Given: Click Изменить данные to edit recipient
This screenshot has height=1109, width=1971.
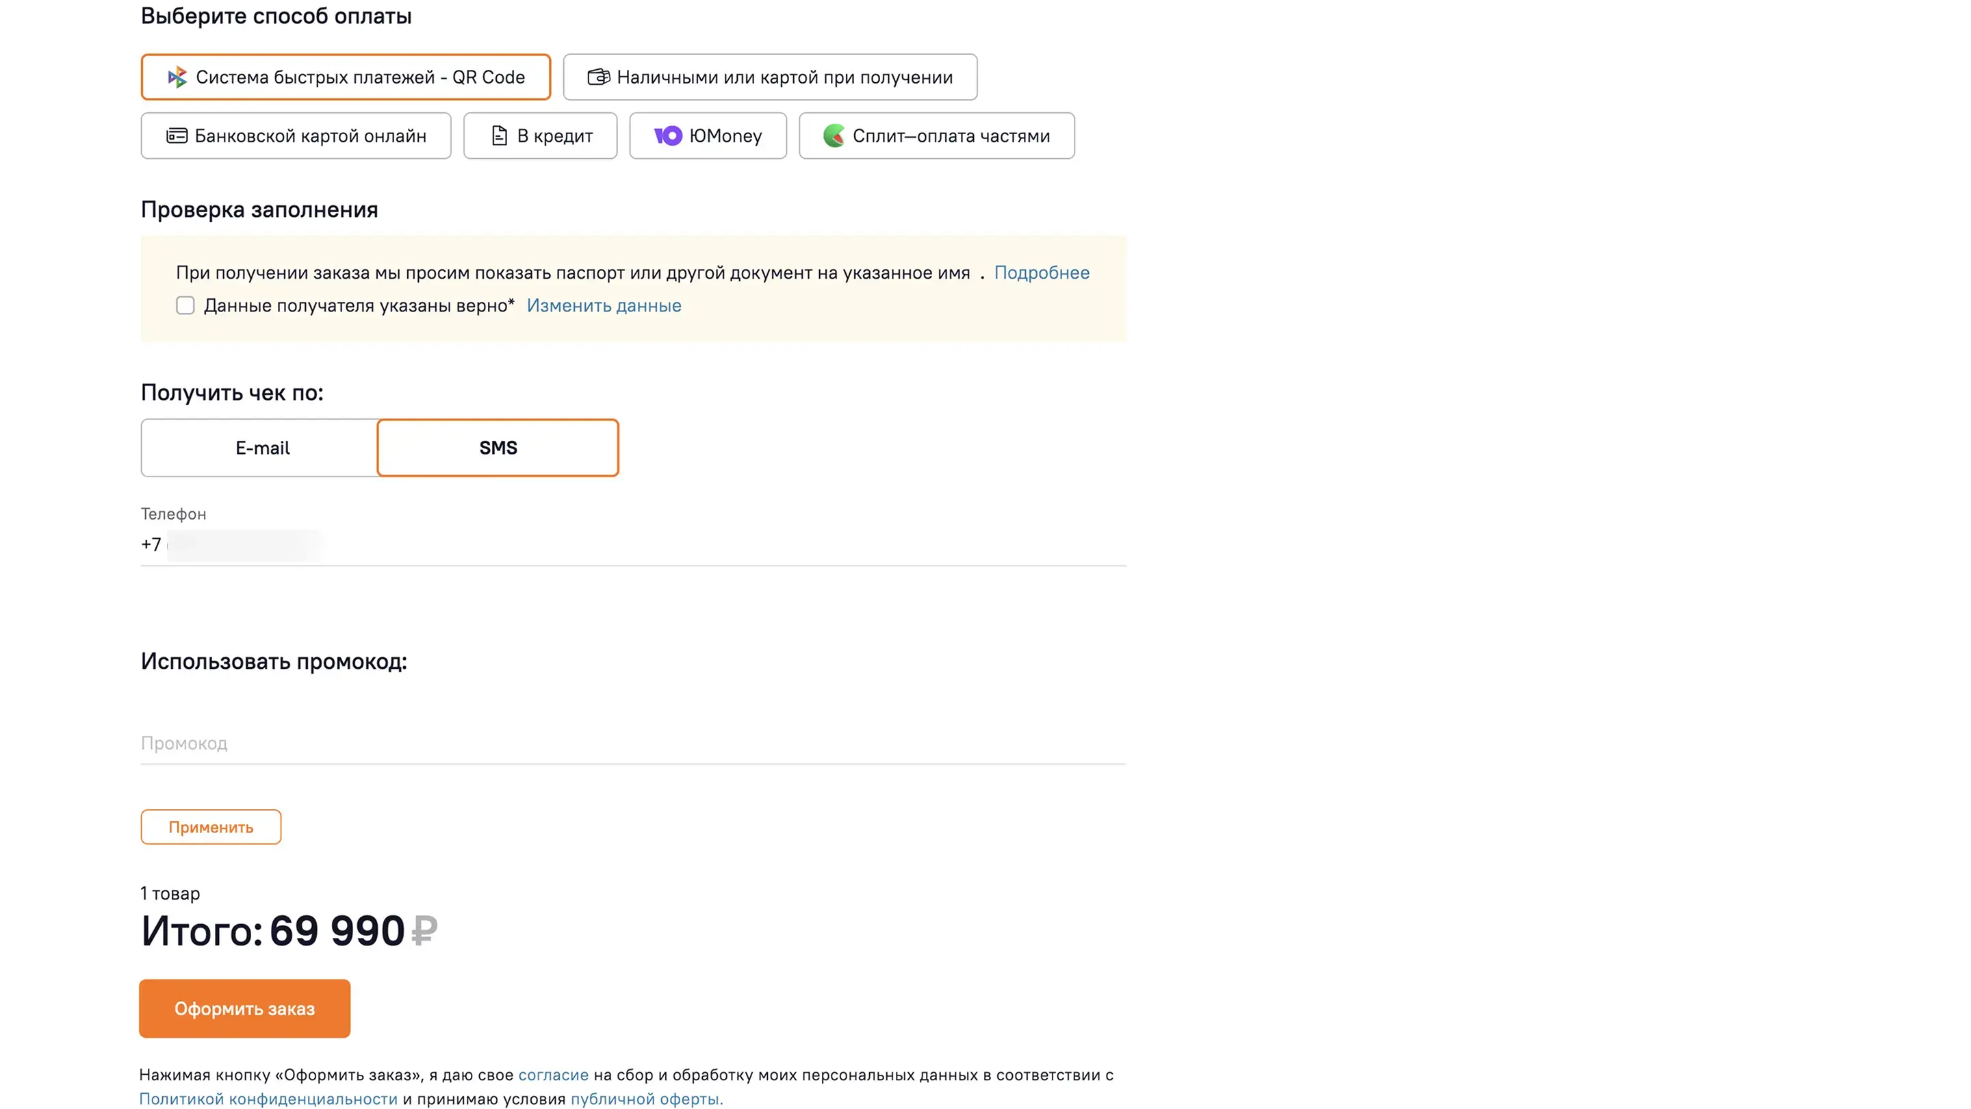Looking at the screenshot, I should 604,306.
